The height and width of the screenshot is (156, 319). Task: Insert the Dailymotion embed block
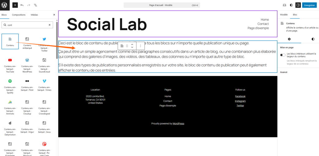[x=10, y=128]
